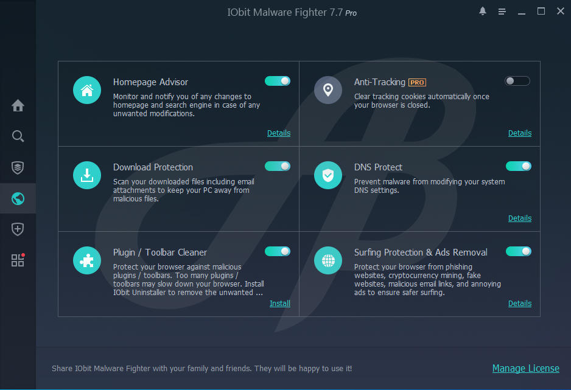This screenshot has height=390, width=571.
Task: Click the DNS Protect heading
Action: click(x=378, y=167)
